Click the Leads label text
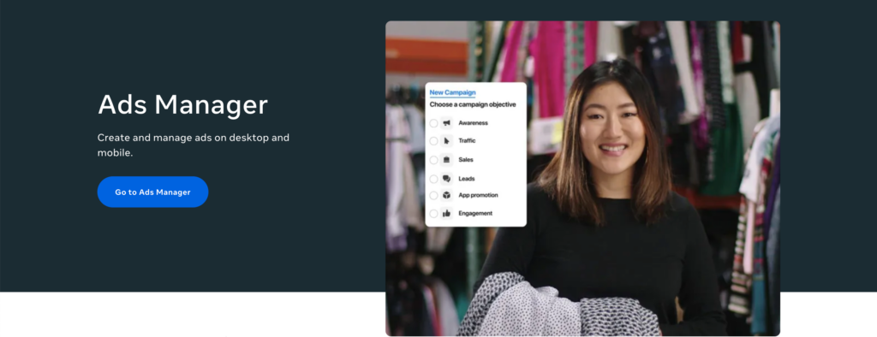Viewport: 877px width, 337px height. 467,179
